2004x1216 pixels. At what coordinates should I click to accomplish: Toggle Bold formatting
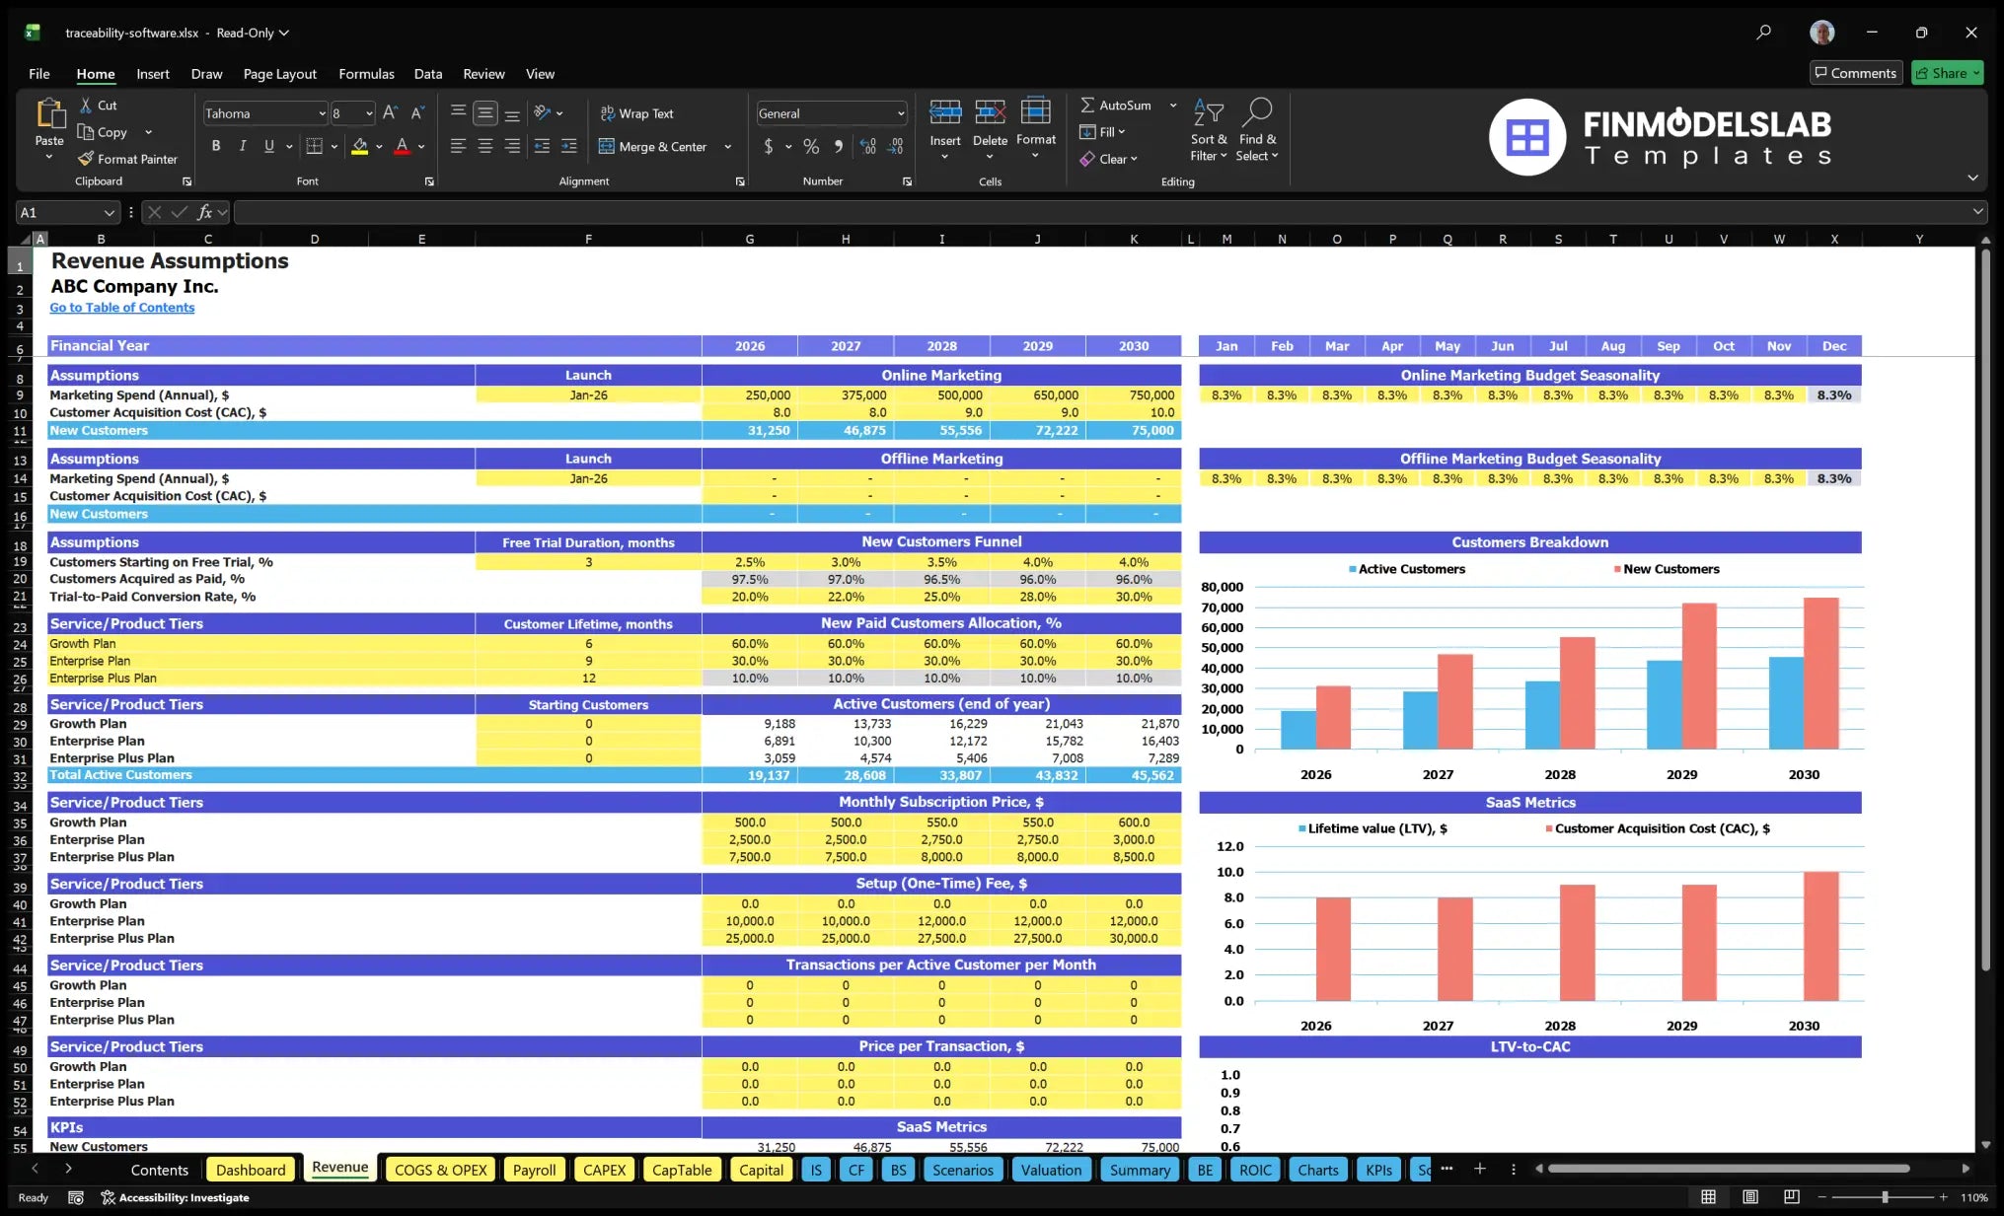(215, 146)
